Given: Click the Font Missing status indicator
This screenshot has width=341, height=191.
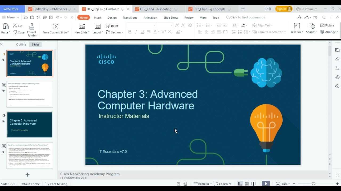Looking at the screenshot, I should (56, 184).
